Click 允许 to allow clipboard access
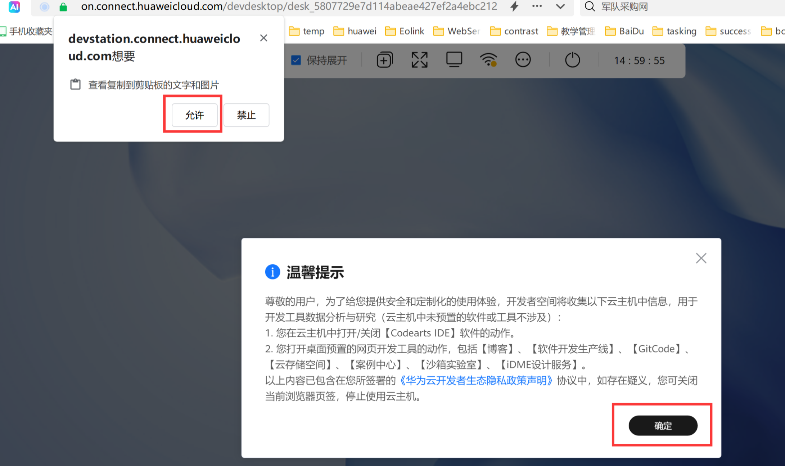This screenshot has width=785, height=466. coord(194,115)
